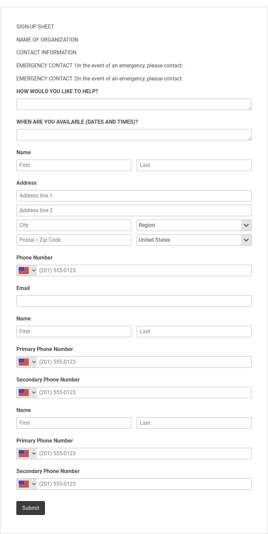268x534 pixels.
Task: Click the Address line 2 field
Action: coord(134,211)
